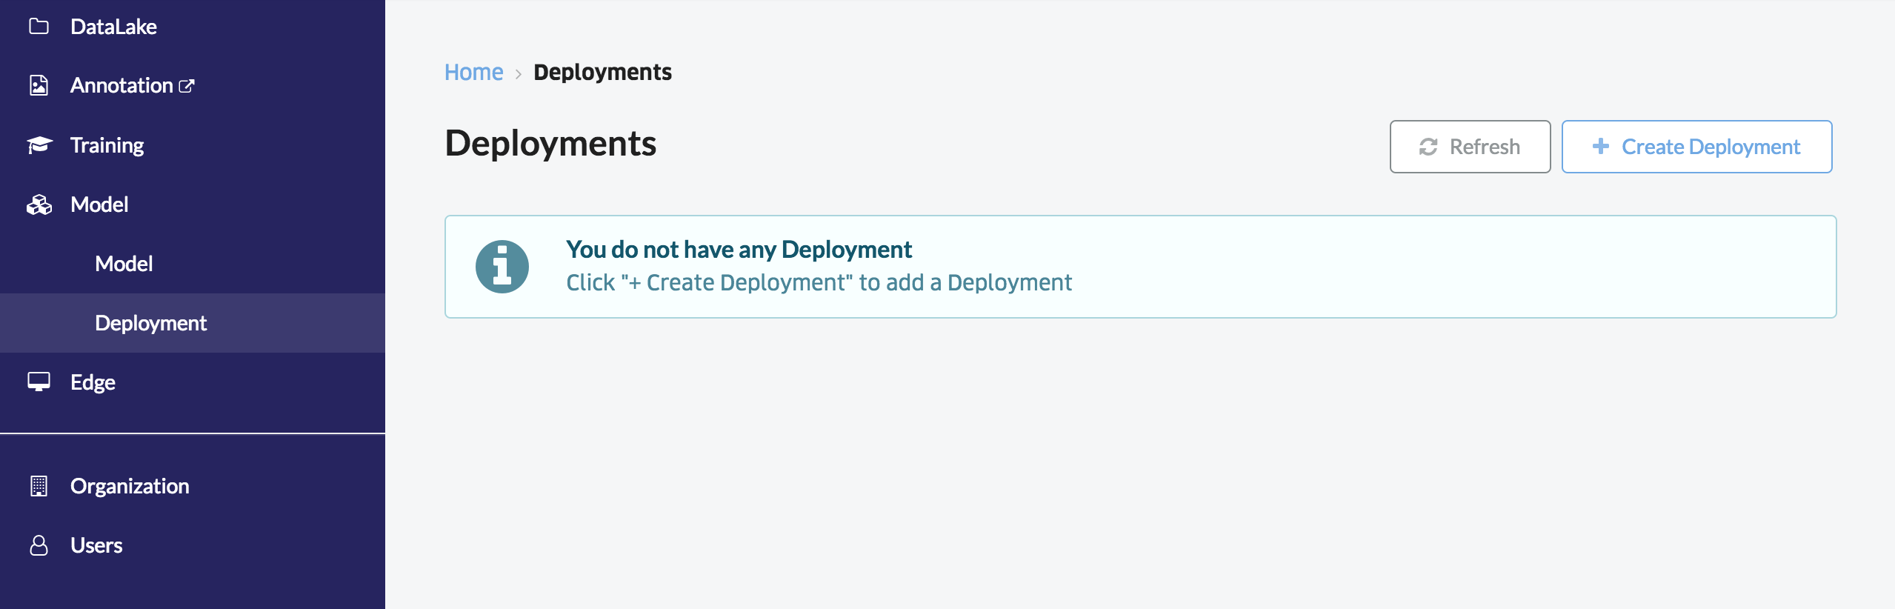Open the Organization menu item
The width and height of the screenshot is (1895, 609).
(193, 486)
